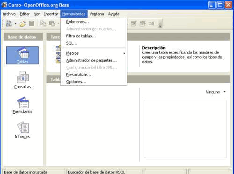The height and width of the screenshot is (174, 234).
Task: Open the dropdown arrow beside the New icon
Action: [x=15, y=24]
